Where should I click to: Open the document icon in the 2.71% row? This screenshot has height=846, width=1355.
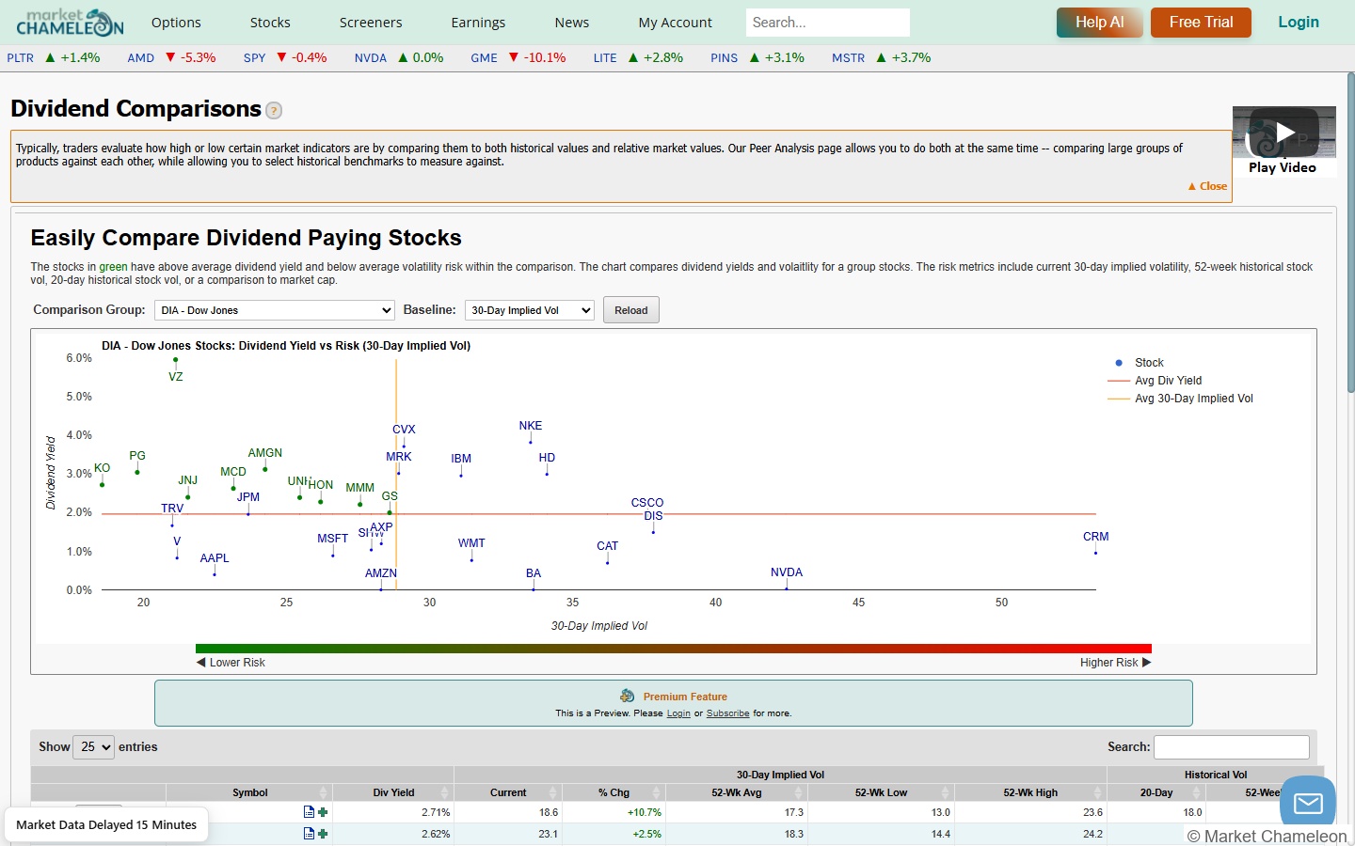coord(309,812)
